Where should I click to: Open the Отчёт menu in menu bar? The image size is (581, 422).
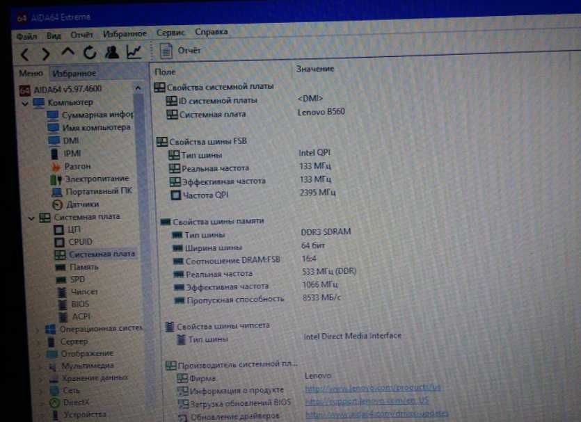tap(81, 35)
